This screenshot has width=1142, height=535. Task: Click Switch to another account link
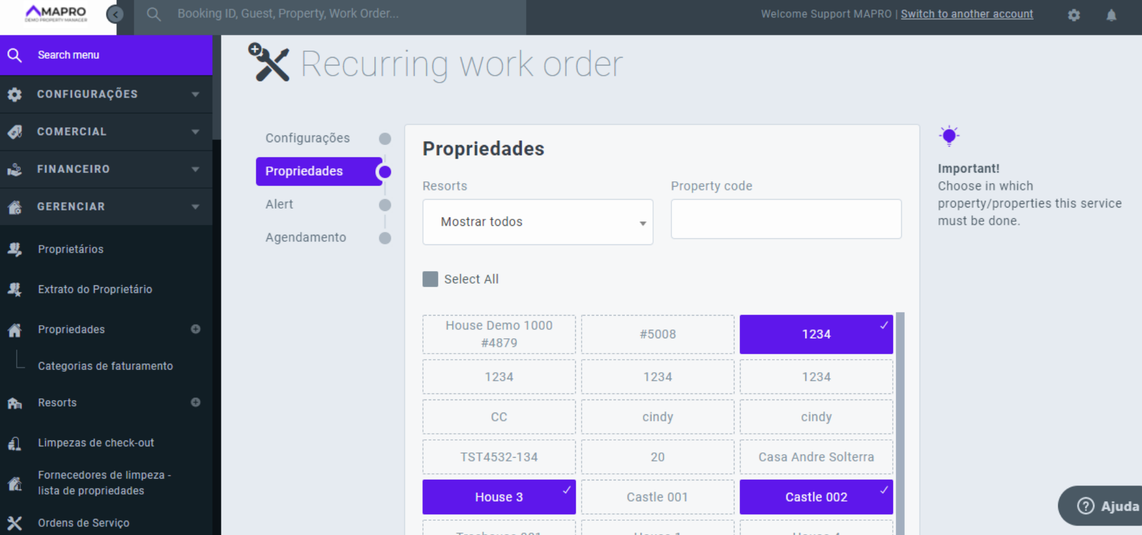pyautogui.click(x=967, y=14)
